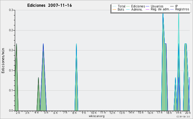Select the 'Ediciones' legend label
This screenshot has height=119, width=193.
coord(138,6)
